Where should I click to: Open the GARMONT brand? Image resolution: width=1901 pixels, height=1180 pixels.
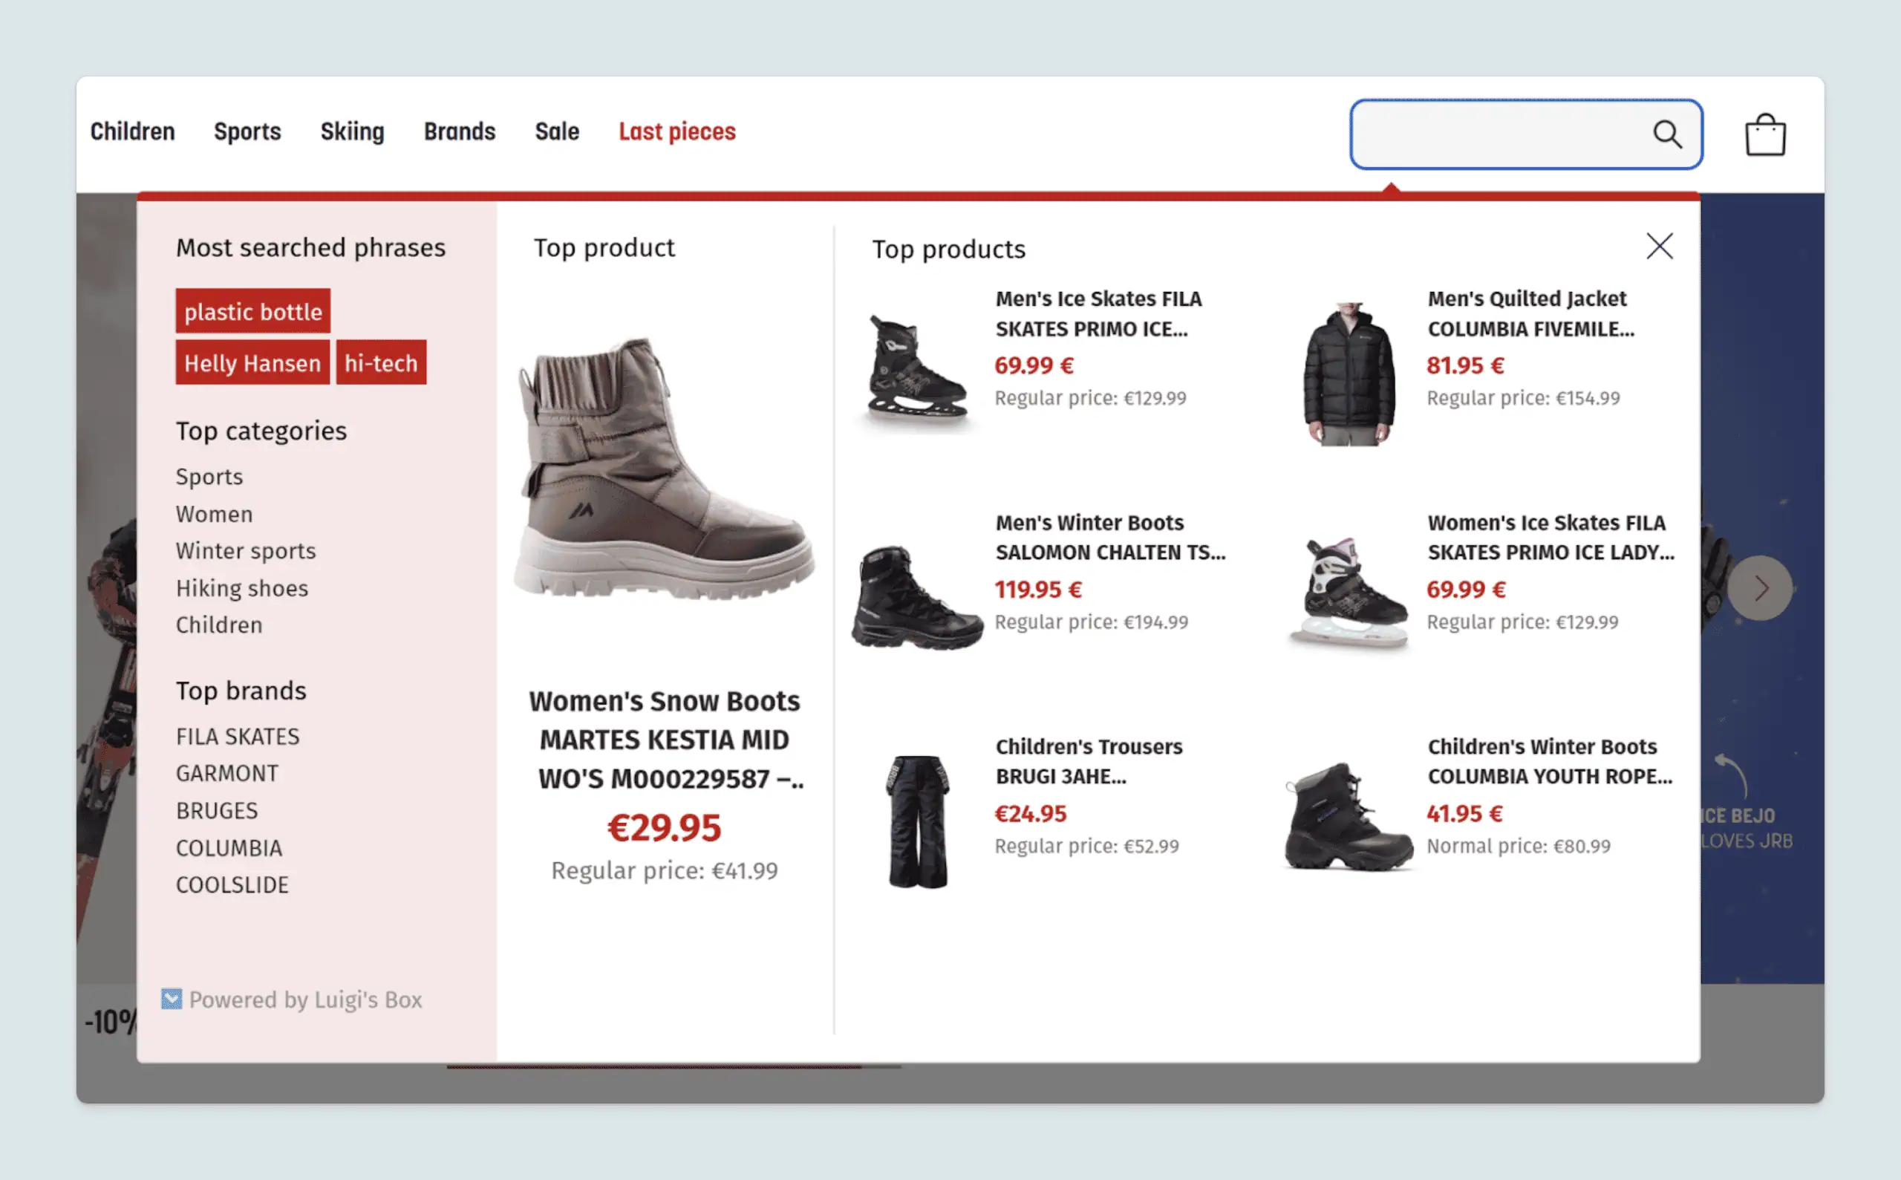point(227,773)
